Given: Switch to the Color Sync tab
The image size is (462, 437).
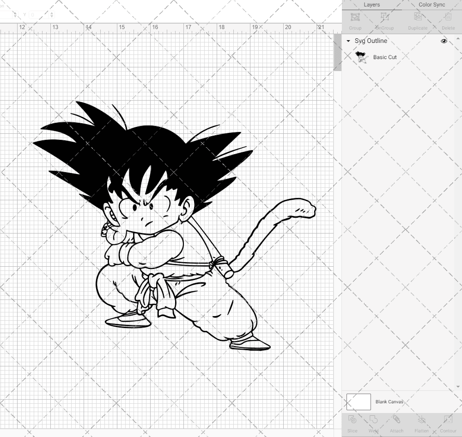Looking at the screenshot, I should (432, 5).
